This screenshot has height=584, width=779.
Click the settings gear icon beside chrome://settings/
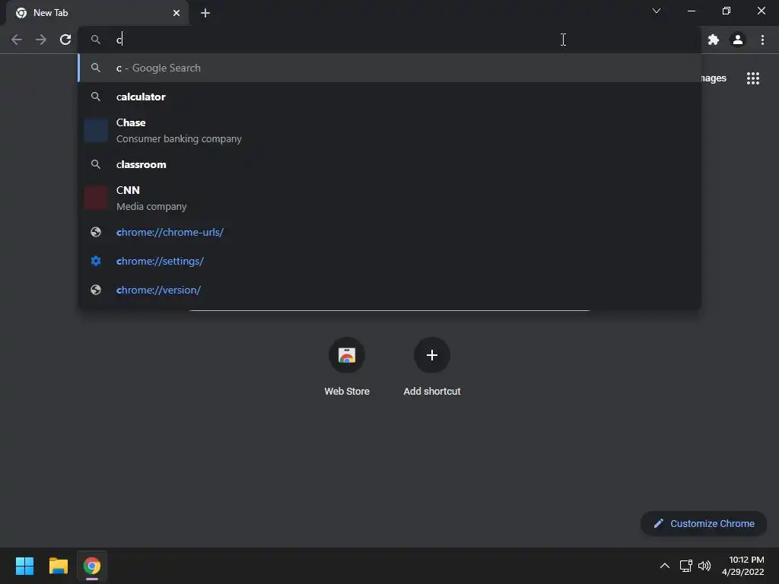coord(96,261)
